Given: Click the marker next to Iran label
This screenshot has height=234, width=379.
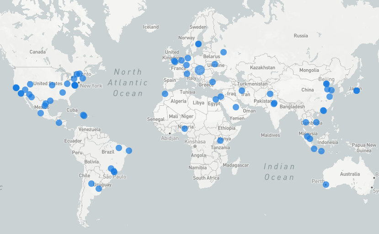Looking at the screenshot, I should point(242,91).
